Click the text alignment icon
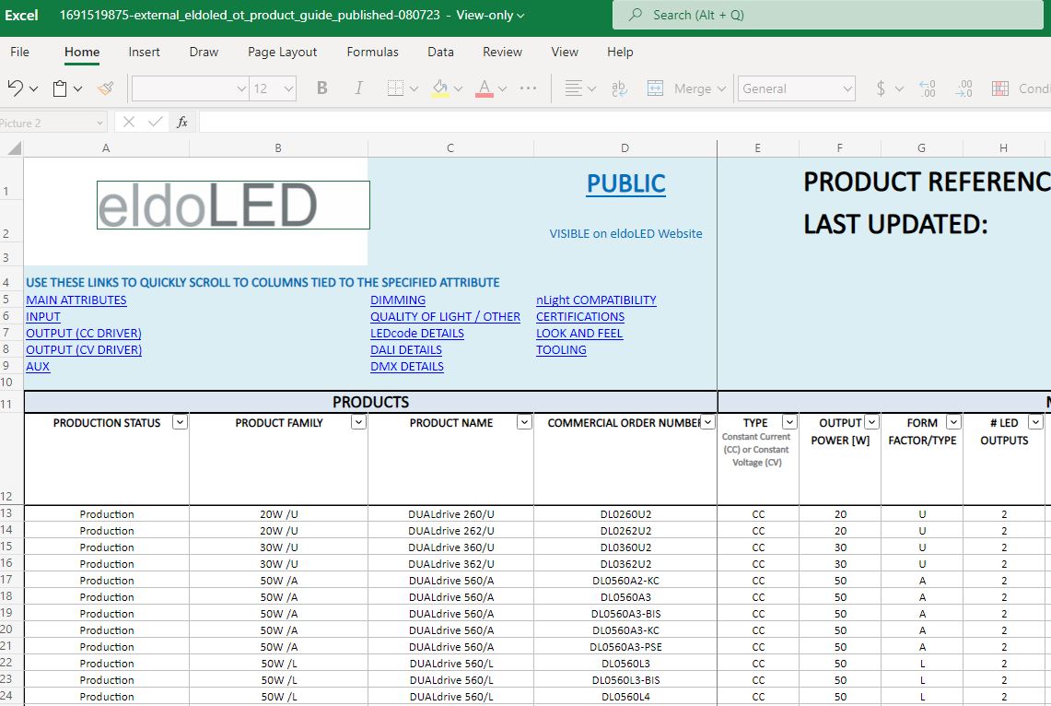The image size is (1051, 706). 573,88
